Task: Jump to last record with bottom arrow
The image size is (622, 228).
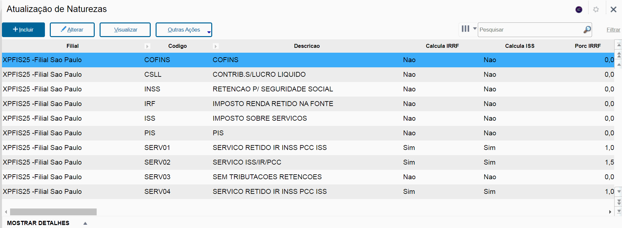Action: [619, 211]
